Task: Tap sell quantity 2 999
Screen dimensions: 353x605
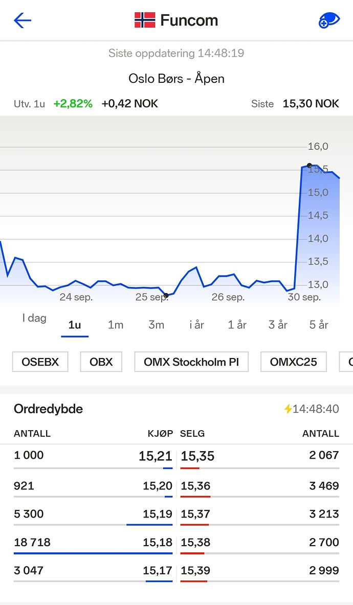Action: tap(324, 570)
